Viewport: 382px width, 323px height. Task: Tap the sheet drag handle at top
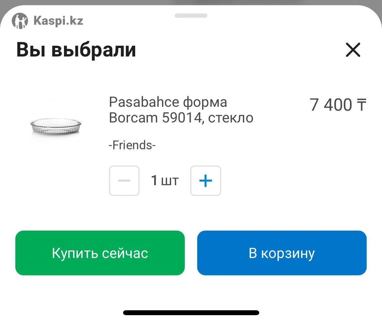click(x=191, y=15)
